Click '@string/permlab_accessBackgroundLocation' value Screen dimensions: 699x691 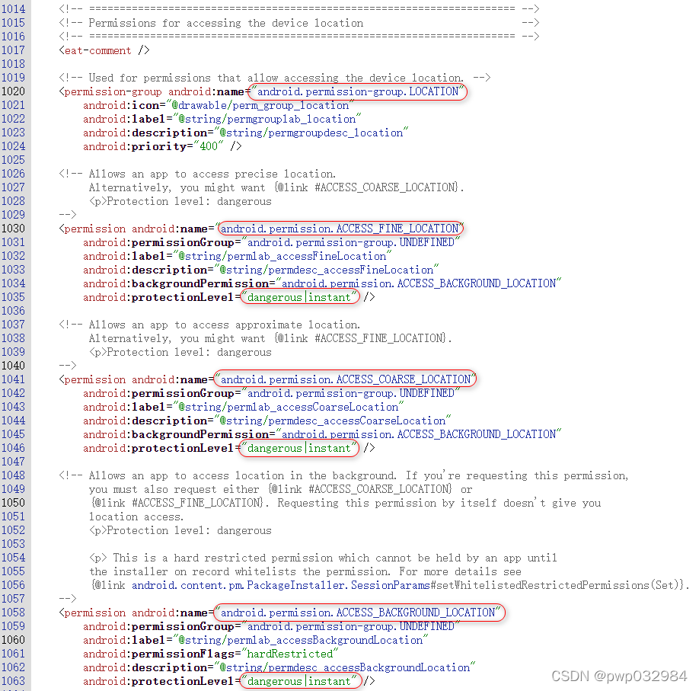(301, 640)
